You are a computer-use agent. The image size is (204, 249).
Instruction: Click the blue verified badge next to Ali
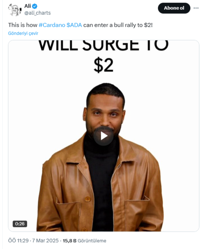click(x=35, y=6)
